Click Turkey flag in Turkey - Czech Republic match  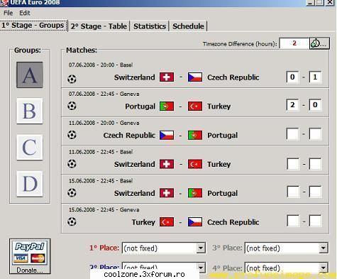167,222
